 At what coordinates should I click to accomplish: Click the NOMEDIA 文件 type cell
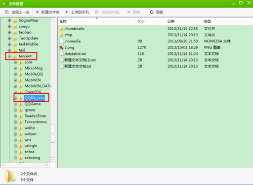[217, 41]
